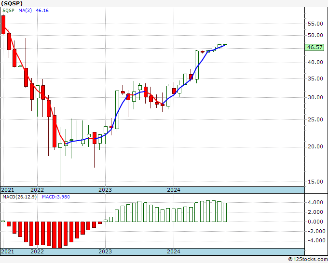Screen dimensions: 328x263
Task: Click 2024 on the MACD timeline
Action: coord(174,251)
